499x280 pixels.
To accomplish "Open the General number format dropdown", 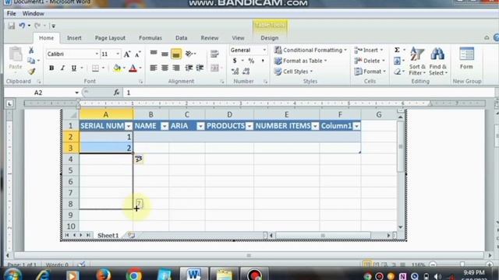I will tap(264, 50).
